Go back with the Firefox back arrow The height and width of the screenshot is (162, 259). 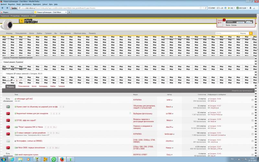[x=2, y=8]
